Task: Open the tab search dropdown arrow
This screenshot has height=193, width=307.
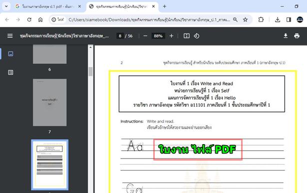Action: pos(6,6)
